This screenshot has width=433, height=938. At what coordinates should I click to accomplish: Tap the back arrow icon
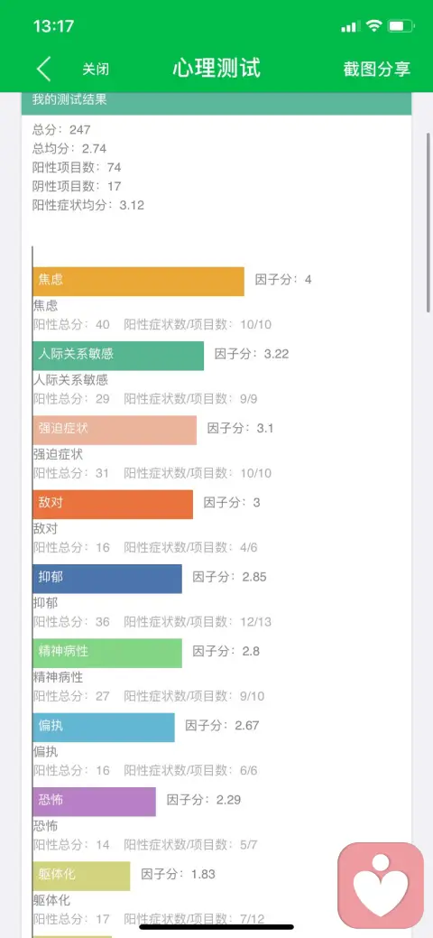[x=43, y=69]
